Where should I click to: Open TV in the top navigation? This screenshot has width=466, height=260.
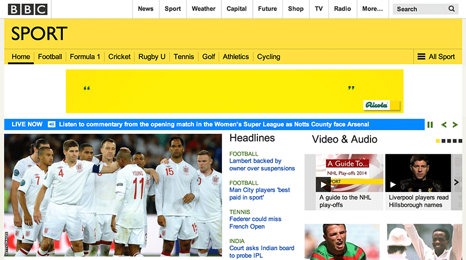(319, 9)
